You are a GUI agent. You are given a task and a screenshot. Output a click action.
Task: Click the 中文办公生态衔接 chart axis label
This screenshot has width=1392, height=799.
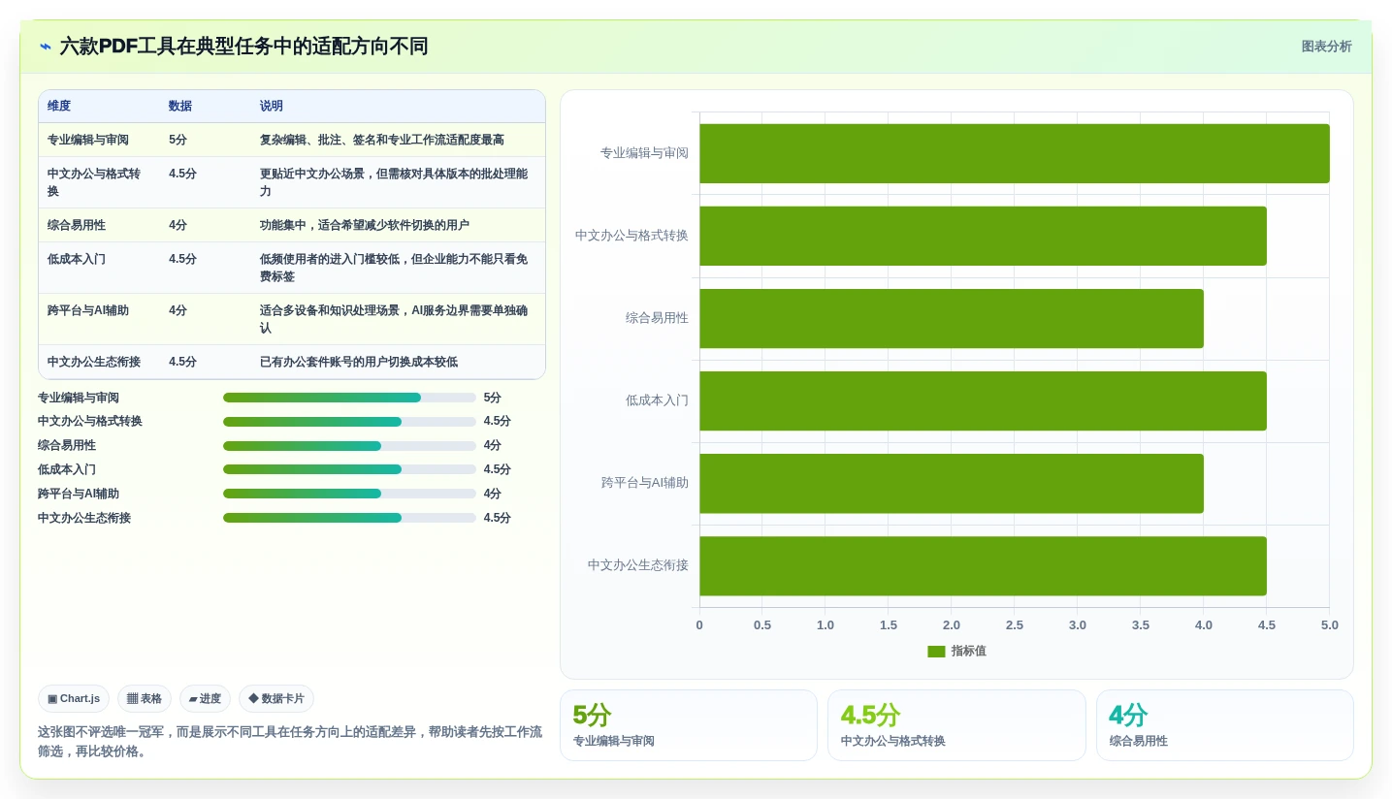(x=637, y=565)
